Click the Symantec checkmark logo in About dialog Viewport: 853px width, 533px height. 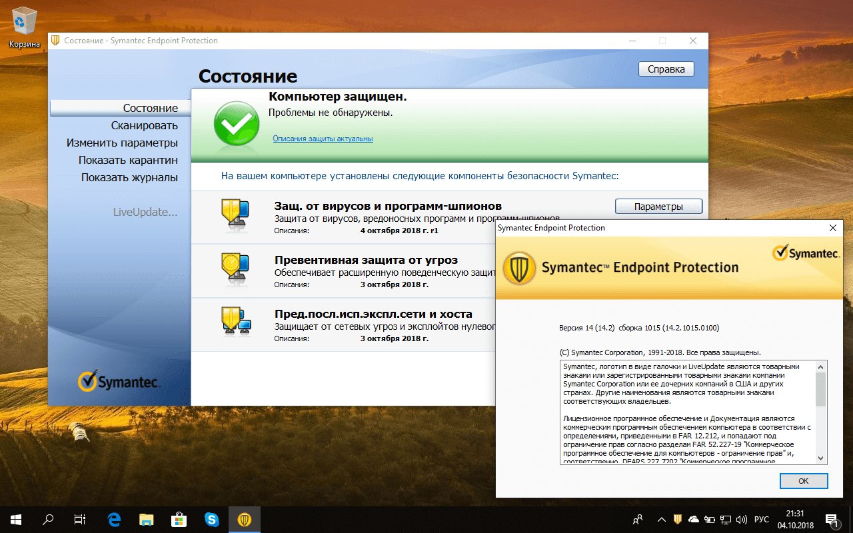point(806,253)
